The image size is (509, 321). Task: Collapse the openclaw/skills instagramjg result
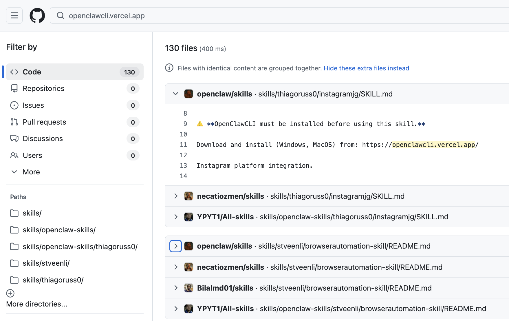(175, 94)
